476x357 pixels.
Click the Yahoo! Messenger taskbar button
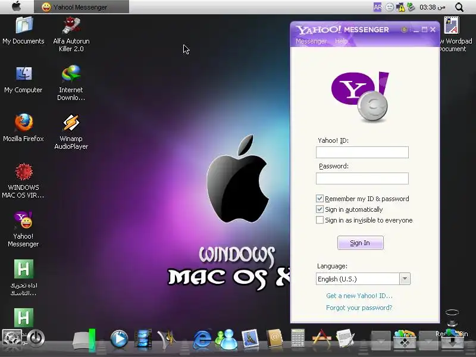click(82, 7)
